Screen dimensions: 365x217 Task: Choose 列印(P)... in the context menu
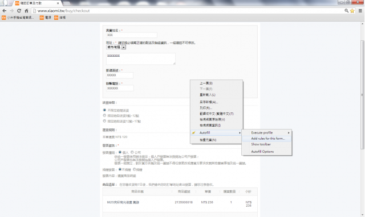point(217,108)
